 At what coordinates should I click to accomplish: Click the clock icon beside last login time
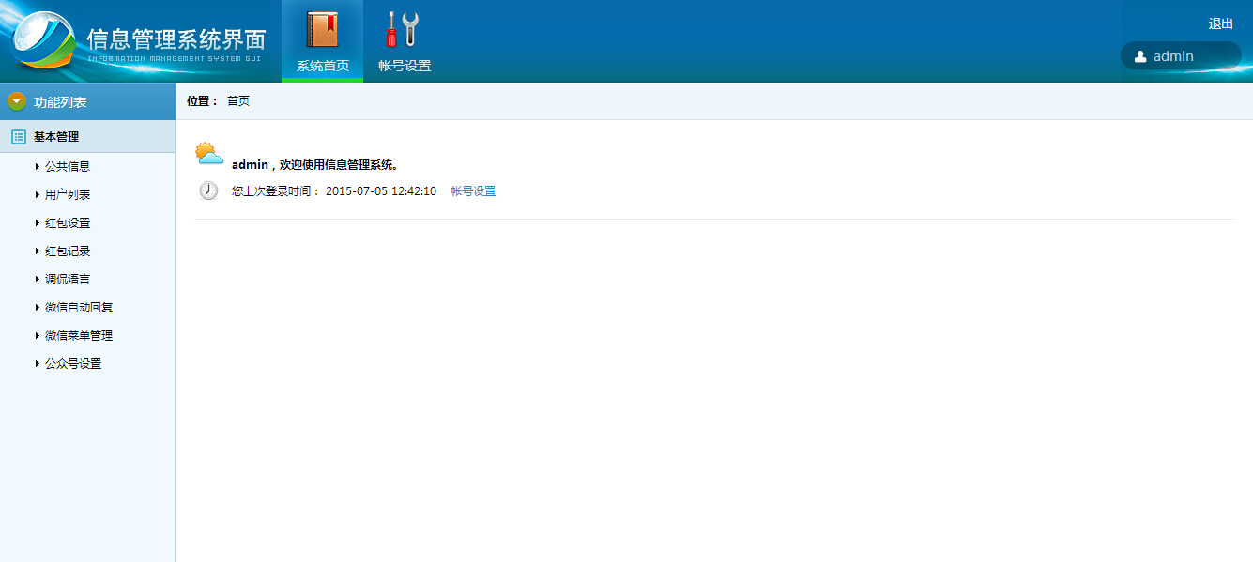(208, 190)
